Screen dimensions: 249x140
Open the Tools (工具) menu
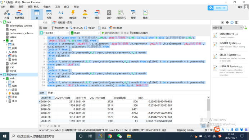[x=57, y=7]
